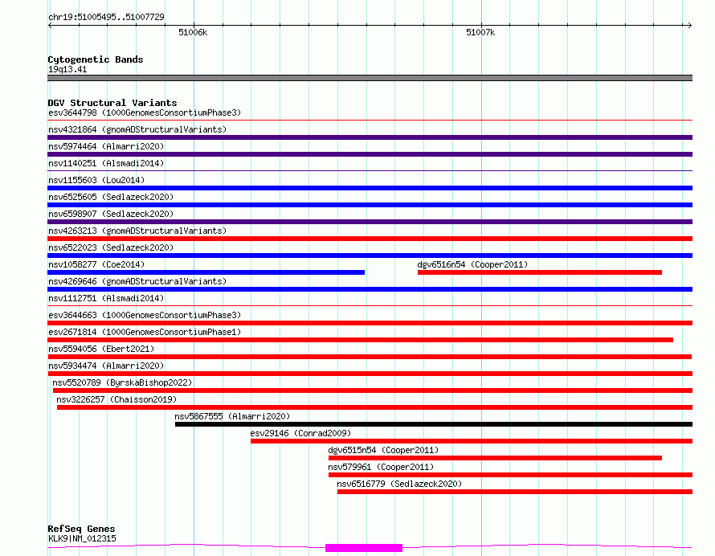Select the dgv6515n54 (Cooper2011) red bar
Screen dimensions: 715x556
(495, 458)
